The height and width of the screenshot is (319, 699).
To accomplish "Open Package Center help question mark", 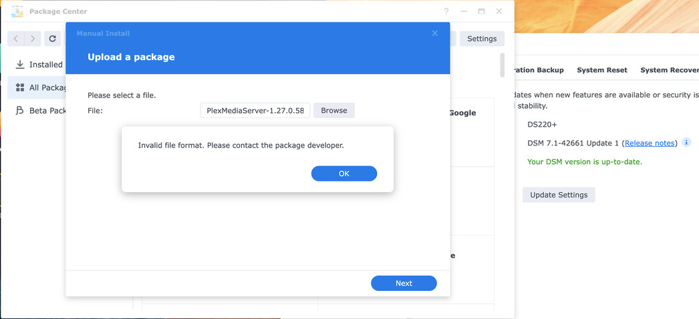I will pos(446,11).
